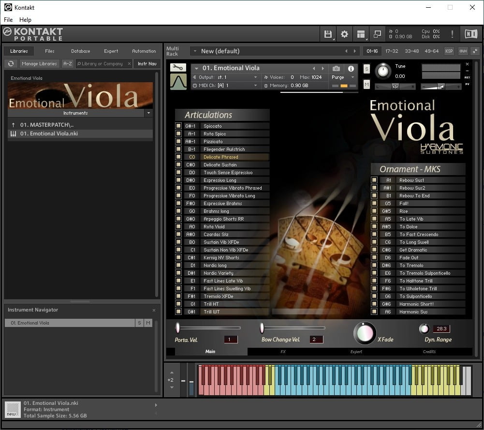Viewport: 484px width, 430px height.
Task: Open Kontakt options gear icon
Action: [x=344, y=34]
